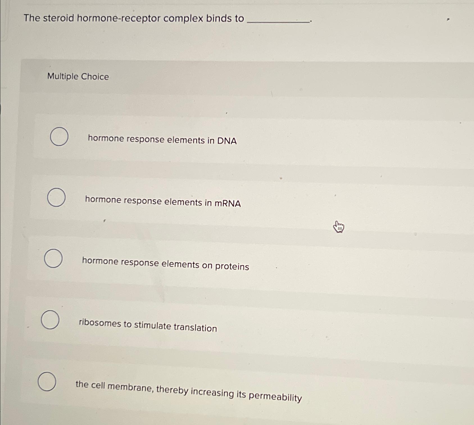Select the radio button for hormone response elements in mRNA

pos(56,198)
